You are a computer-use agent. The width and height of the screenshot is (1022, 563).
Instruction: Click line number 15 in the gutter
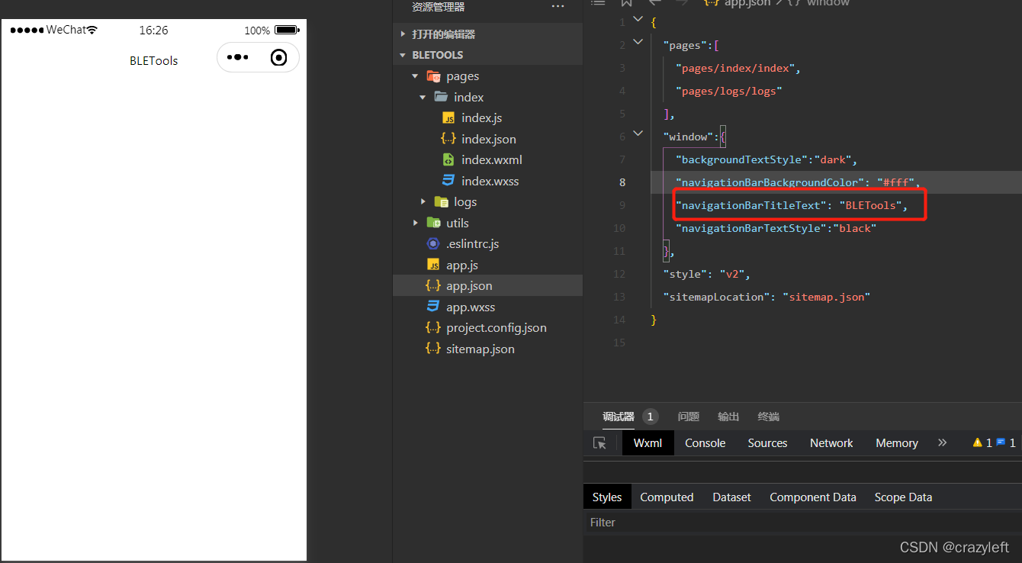coord(619,343)
